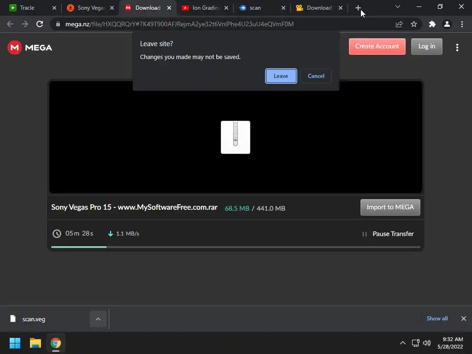This screenshot has height=354, width=472.
Task: Open the Chrome profile icon
Action: [447, 24]
